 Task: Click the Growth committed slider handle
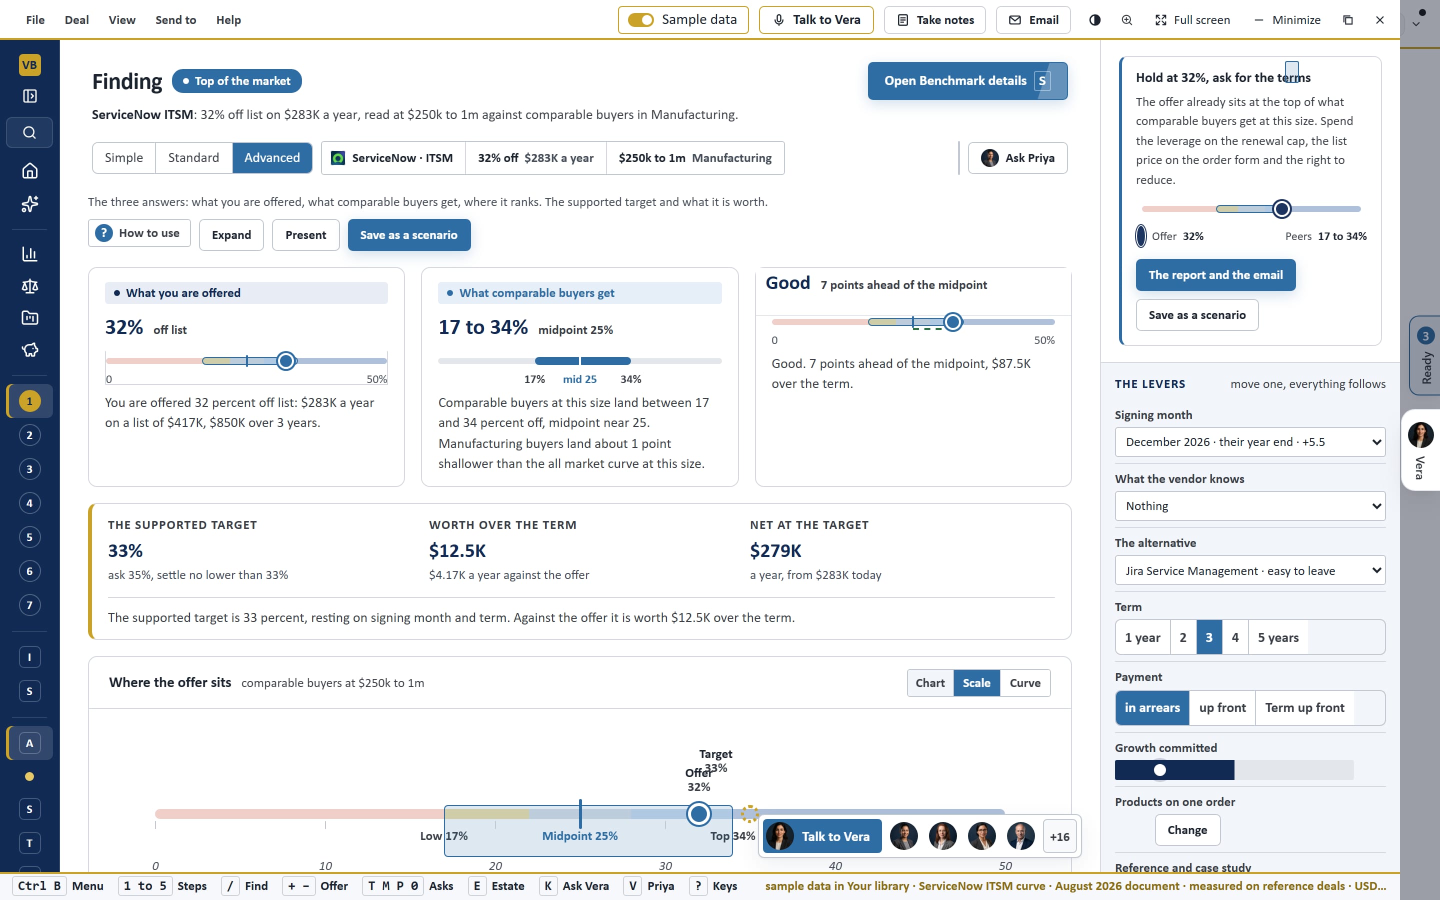point(1159,770)
